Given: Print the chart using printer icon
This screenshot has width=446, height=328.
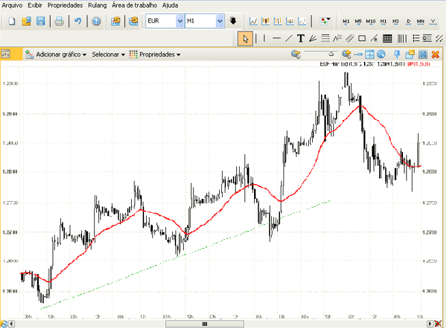Looking at the screenshot, I should point(59,21).
